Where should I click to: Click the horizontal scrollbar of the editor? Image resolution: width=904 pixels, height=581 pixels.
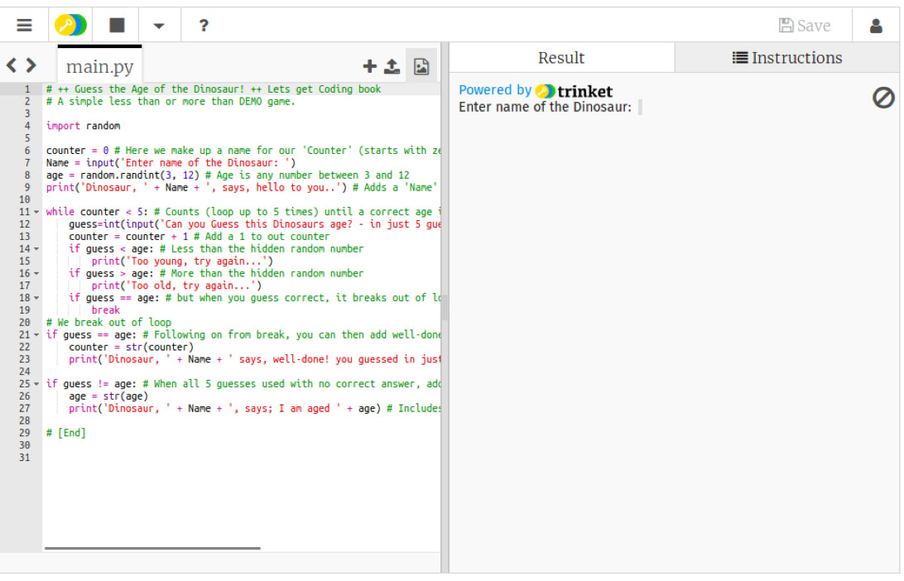pyautogui.click(x=152, y=548)
